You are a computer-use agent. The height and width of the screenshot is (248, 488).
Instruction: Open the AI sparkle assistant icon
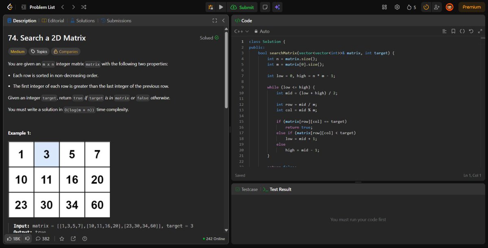(x=277, y=7)
